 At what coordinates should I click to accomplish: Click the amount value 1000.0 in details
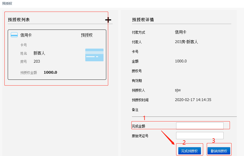click(x=181, y=61)
